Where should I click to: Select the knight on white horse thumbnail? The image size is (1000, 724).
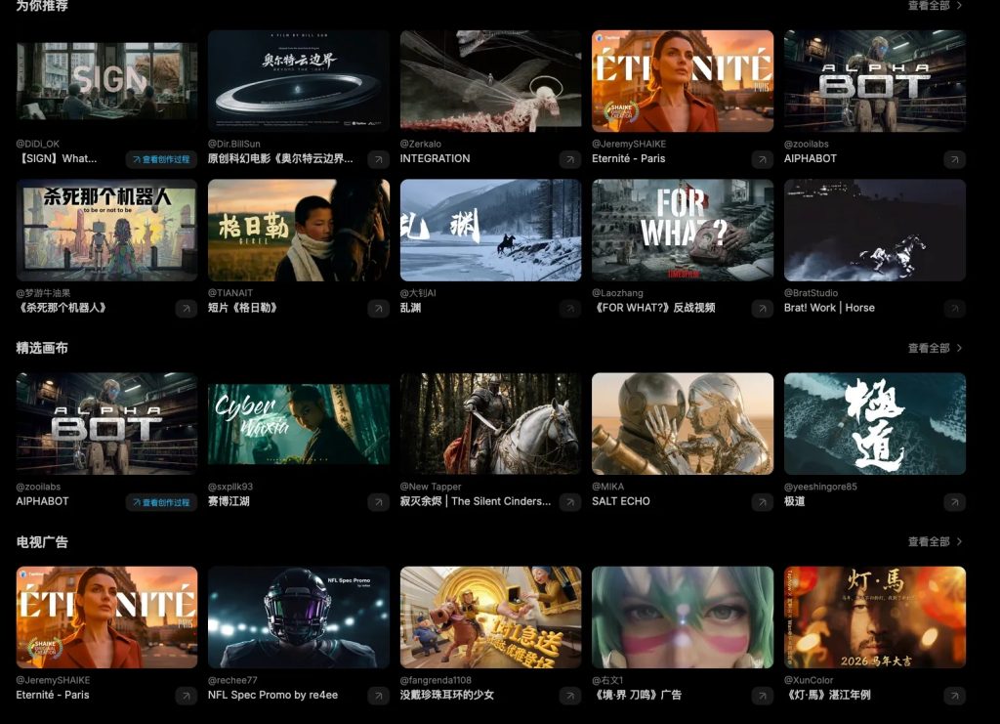pos(490,424)
